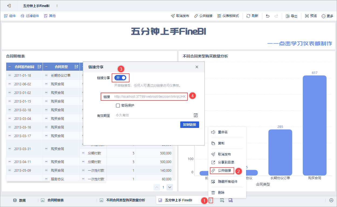Click the ——点击学习仪表板制作 link
This screenshot has width=337, height=207.
click(300, 43)
